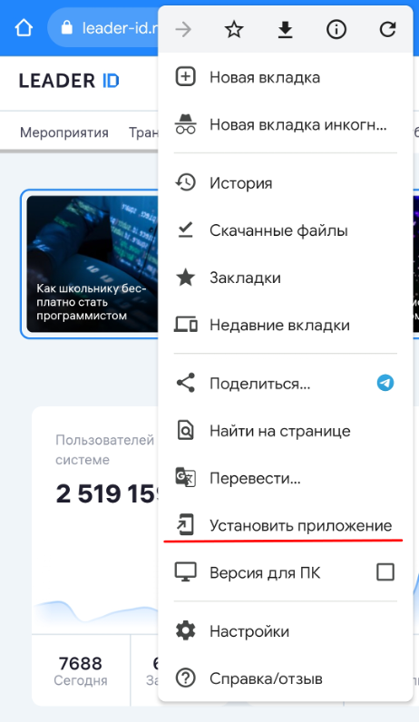419x722 pixels.
Task: Enable the Версия для ПК checkbox
Action: (x=385, y=572)
